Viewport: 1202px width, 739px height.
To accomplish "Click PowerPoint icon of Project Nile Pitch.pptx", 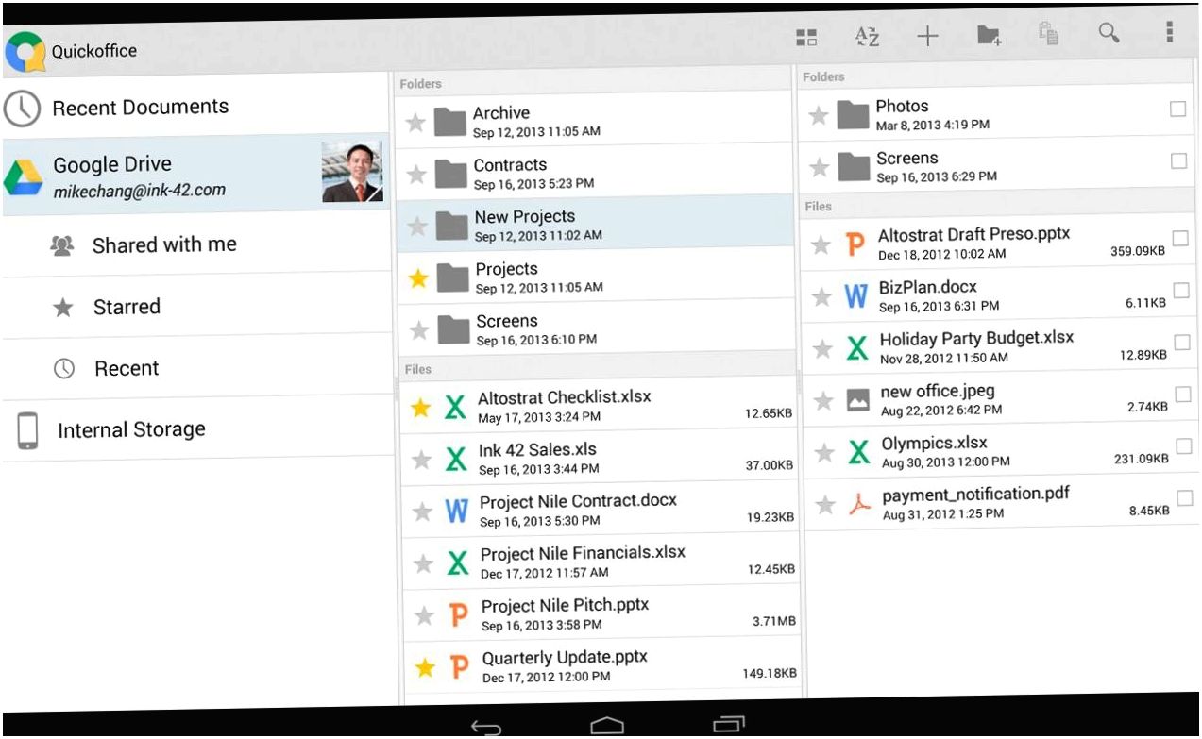I will [x=459, y=615].
